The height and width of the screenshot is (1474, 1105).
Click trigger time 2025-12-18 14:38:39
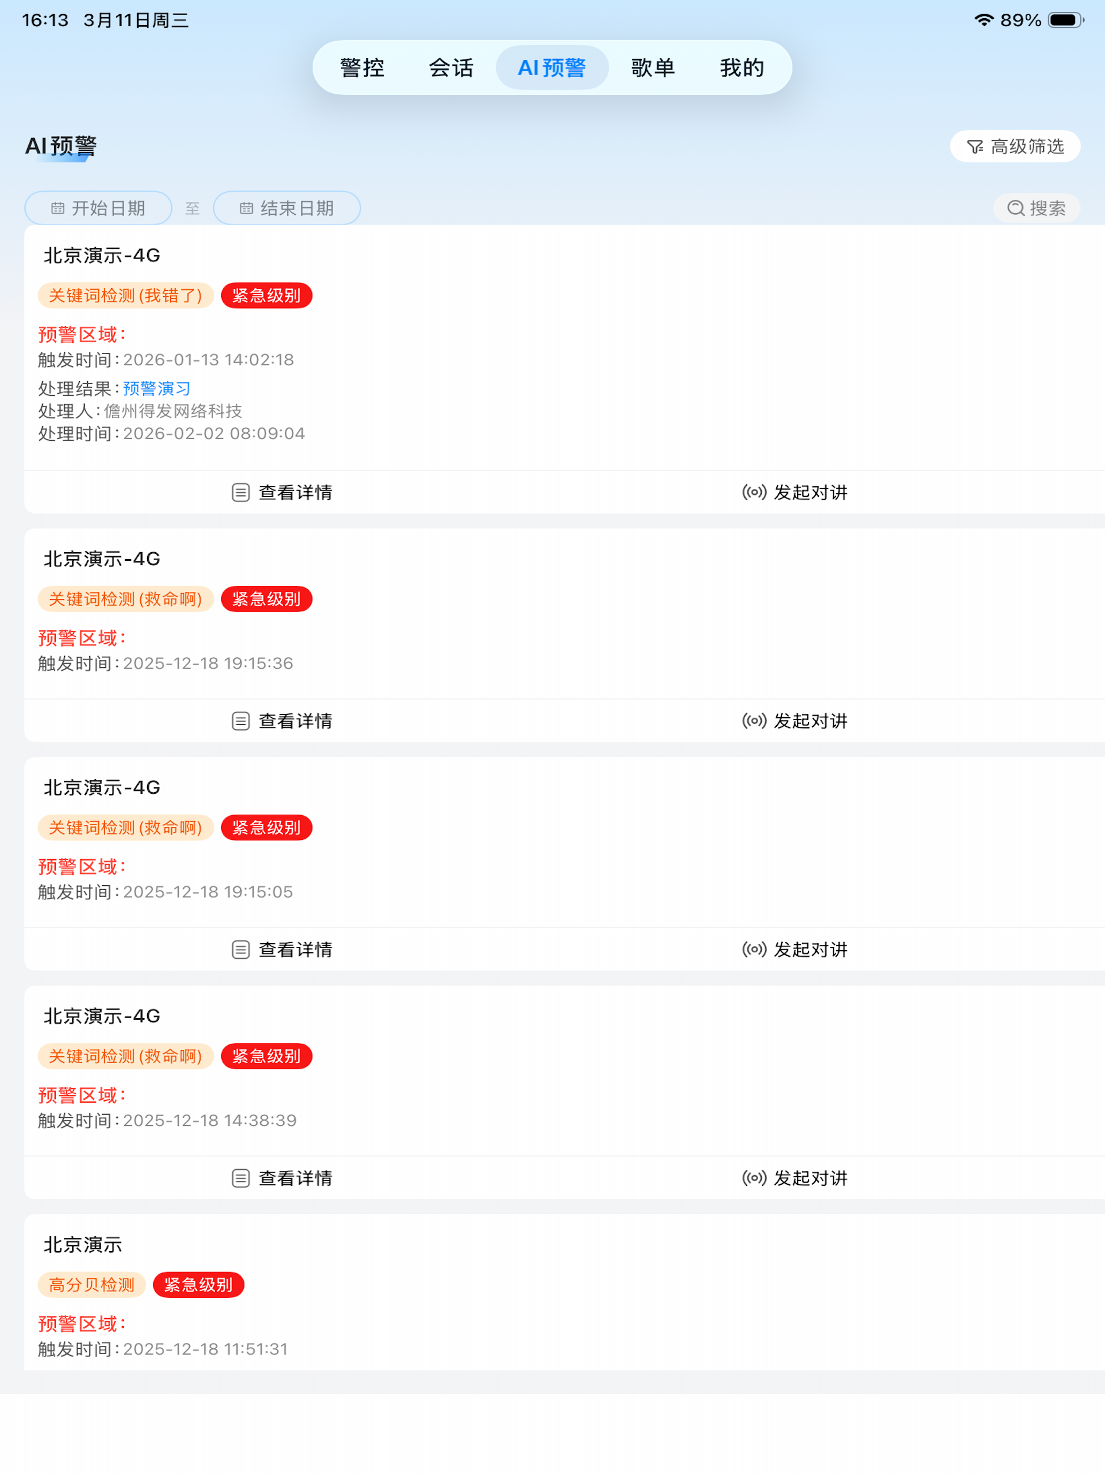210,1121
